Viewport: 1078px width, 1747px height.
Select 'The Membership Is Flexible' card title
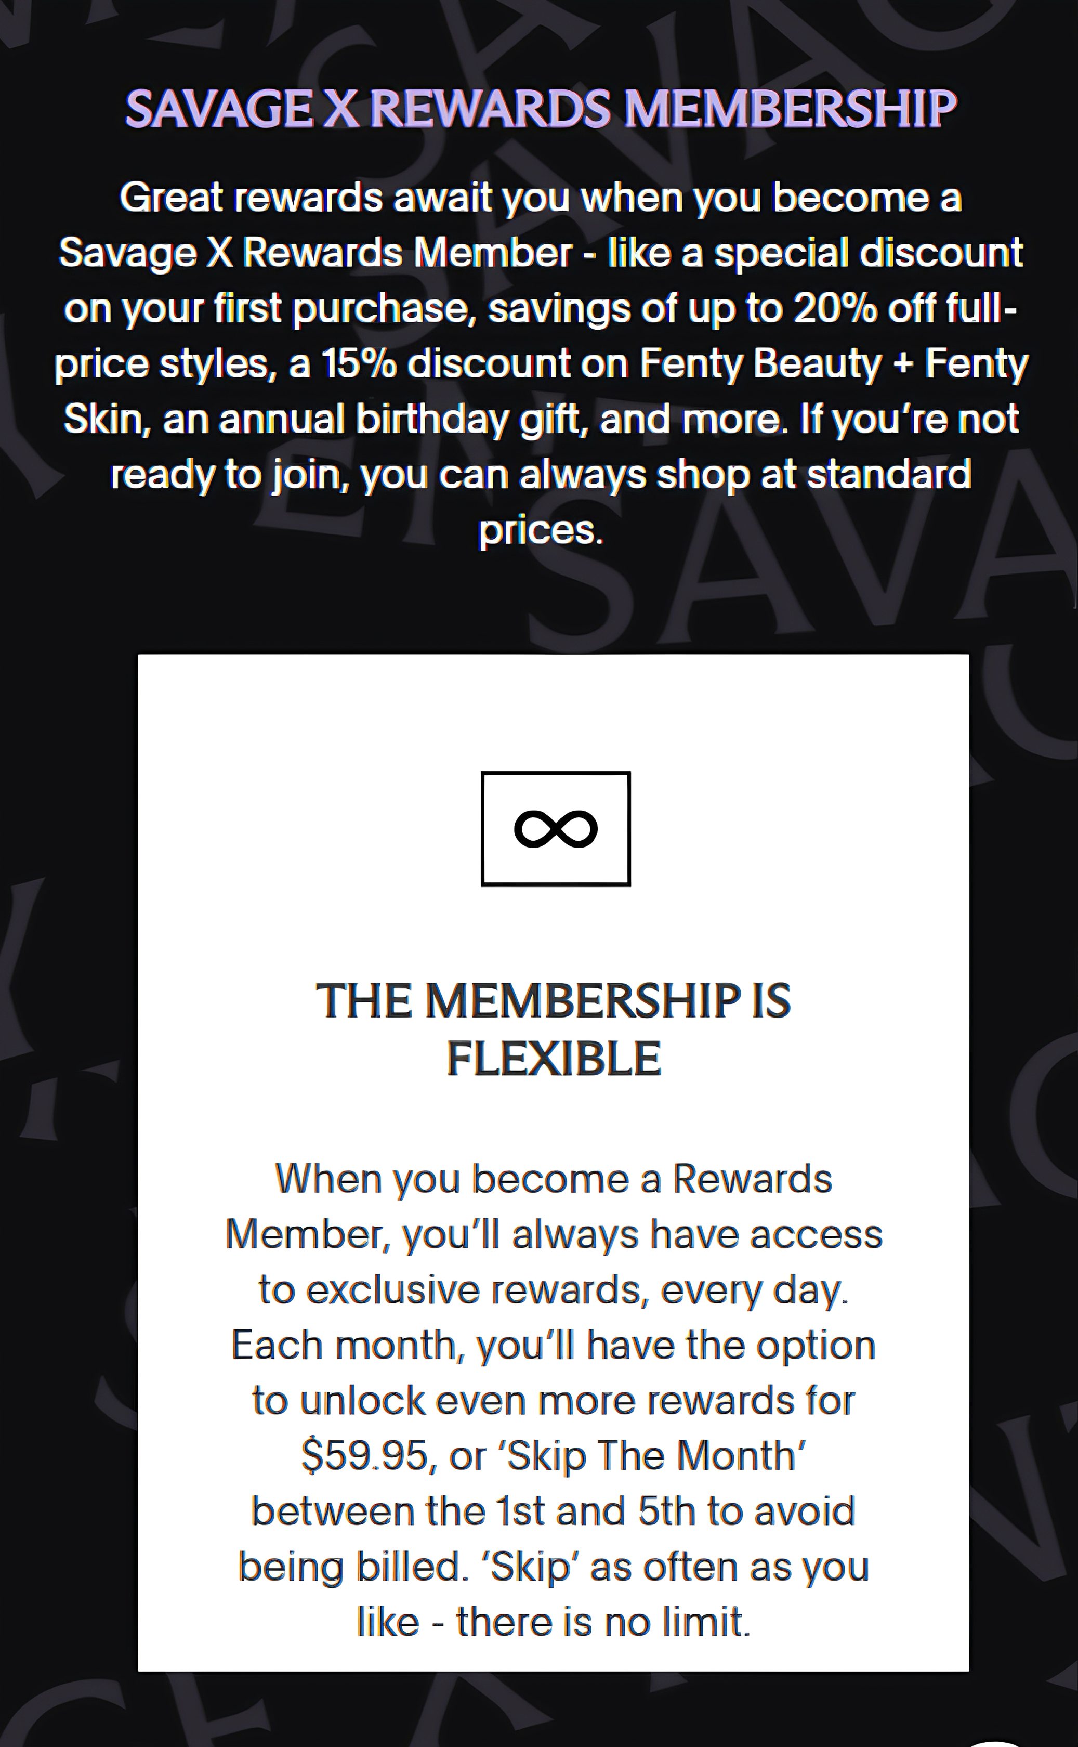point(554,1029)
